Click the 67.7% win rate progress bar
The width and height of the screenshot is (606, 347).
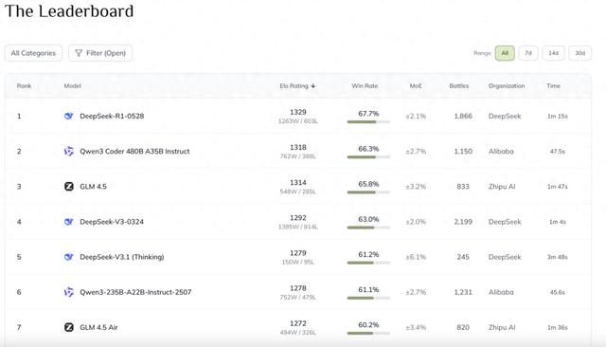click(x=368, y=122)
